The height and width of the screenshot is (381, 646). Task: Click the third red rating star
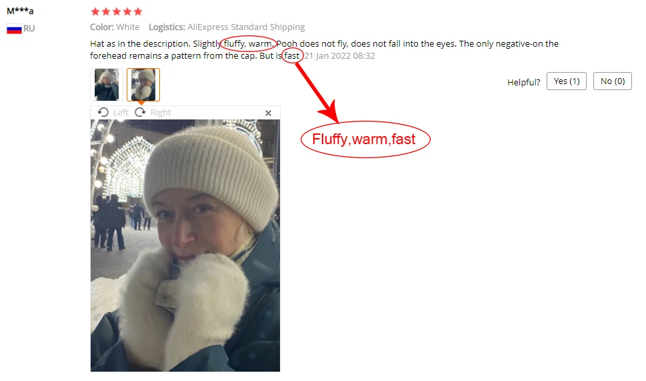(117, 11)
